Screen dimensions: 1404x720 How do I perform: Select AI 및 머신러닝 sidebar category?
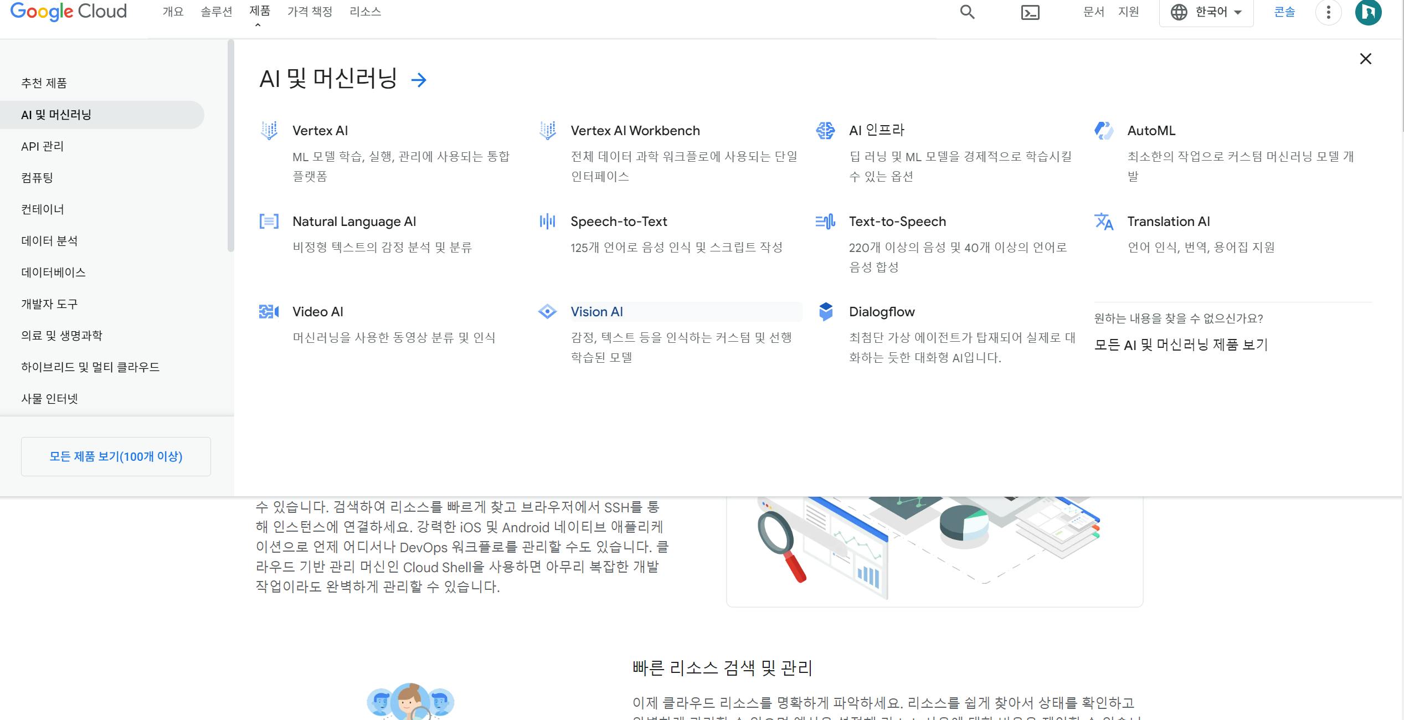coord(102,115)
